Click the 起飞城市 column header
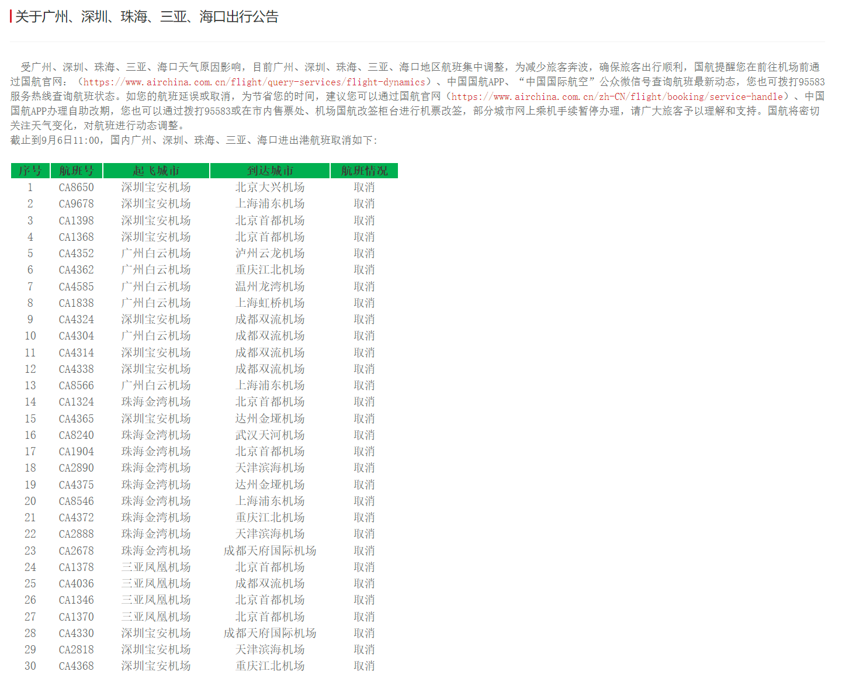842x675 pixels. tap(156, 171)
